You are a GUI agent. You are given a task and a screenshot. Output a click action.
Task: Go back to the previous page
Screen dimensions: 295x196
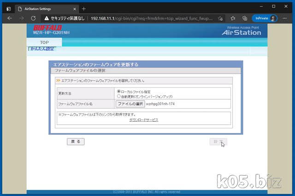tap(10, 18)
